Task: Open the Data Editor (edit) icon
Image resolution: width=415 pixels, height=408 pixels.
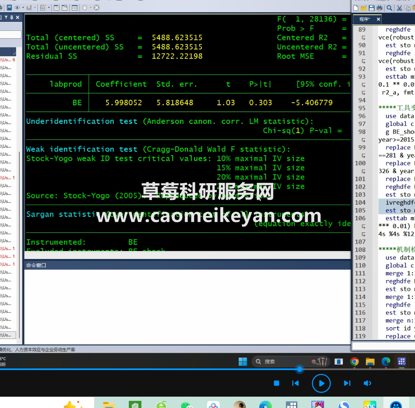Action: (57, 8)
